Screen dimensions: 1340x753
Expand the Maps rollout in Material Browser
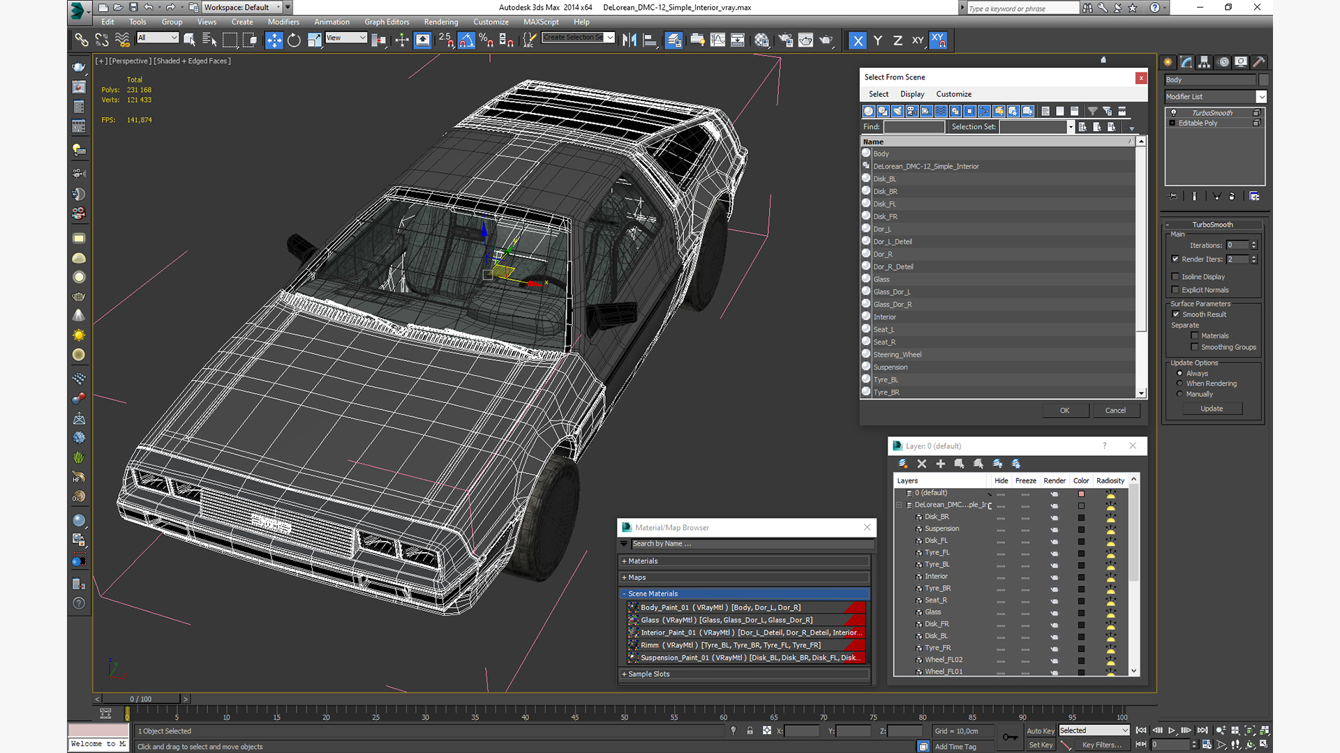coord(745,578)
